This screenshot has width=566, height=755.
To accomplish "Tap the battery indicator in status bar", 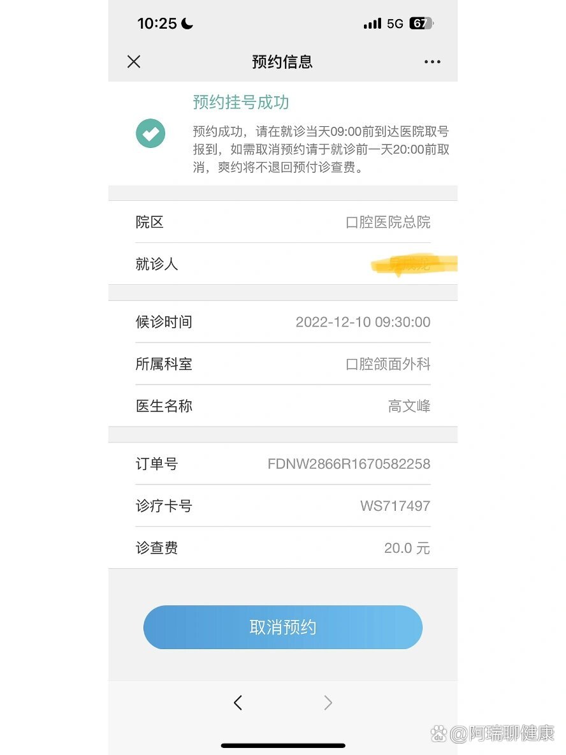I will 421,24.
